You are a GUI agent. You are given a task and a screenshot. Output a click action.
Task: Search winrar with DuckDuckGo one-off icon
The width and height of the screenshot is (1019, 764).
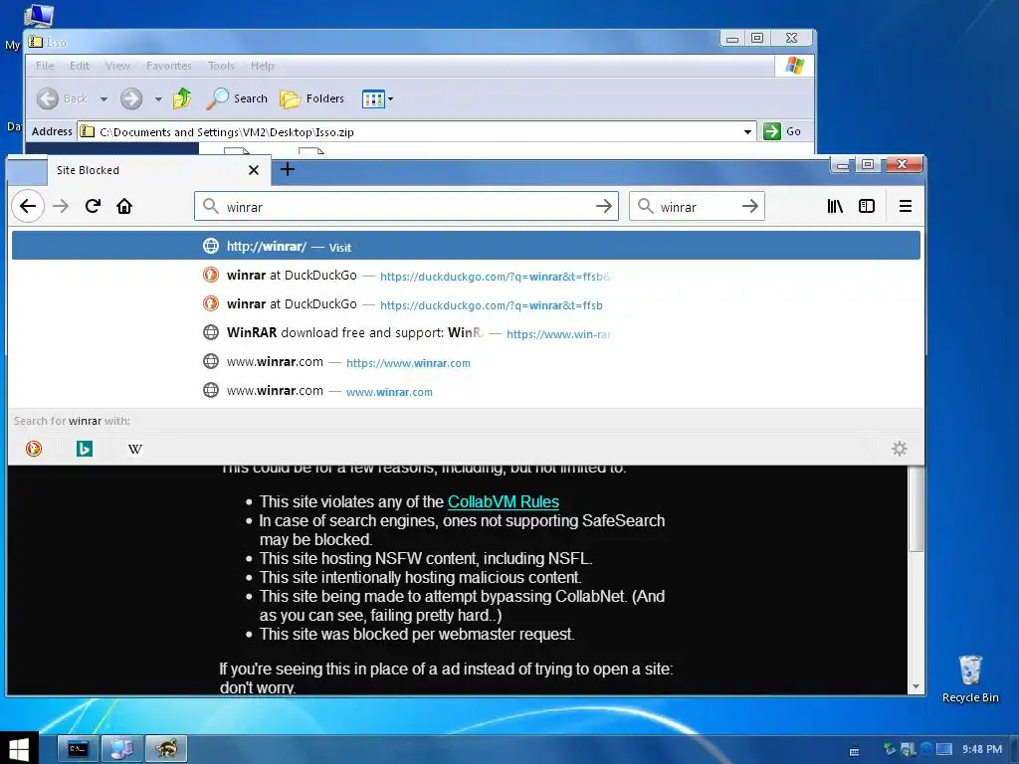click(34, 449)
